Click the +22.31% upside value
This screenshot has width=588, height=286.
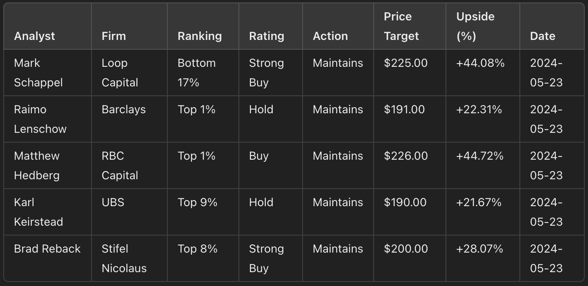tap(479, 109)
